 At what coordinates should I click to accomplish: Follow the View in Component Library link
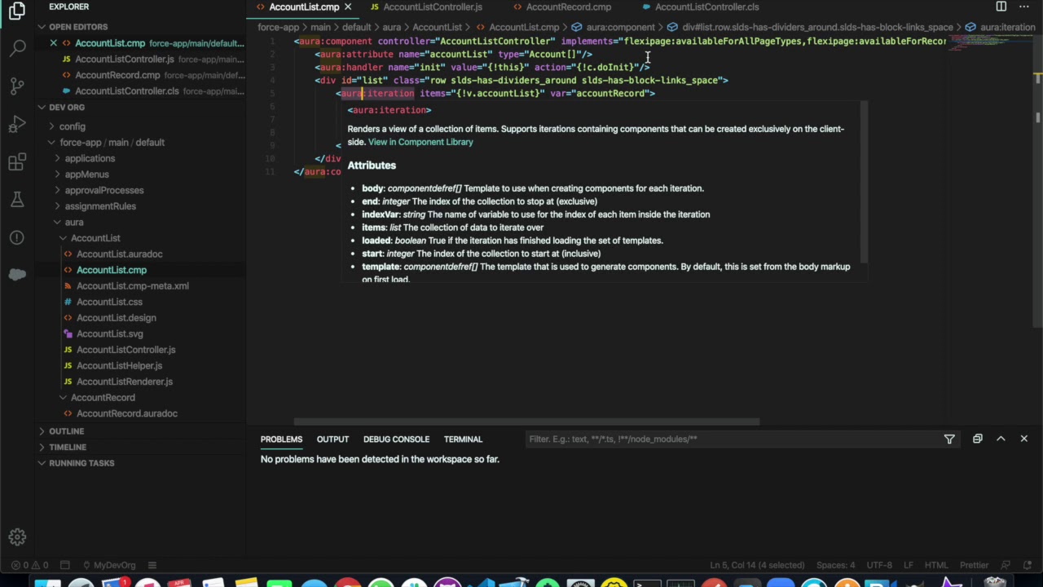[420, 142]
